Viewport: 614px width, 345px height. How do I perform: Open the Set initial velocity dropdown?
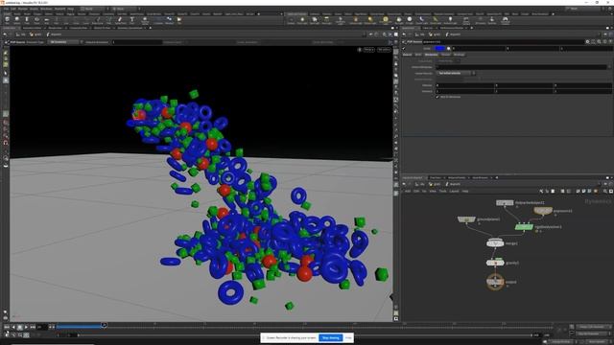(456, 73)
